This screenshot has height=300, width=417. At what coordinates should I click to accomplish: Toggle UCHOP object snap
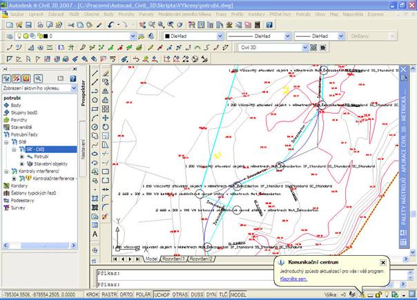[162, 294]
